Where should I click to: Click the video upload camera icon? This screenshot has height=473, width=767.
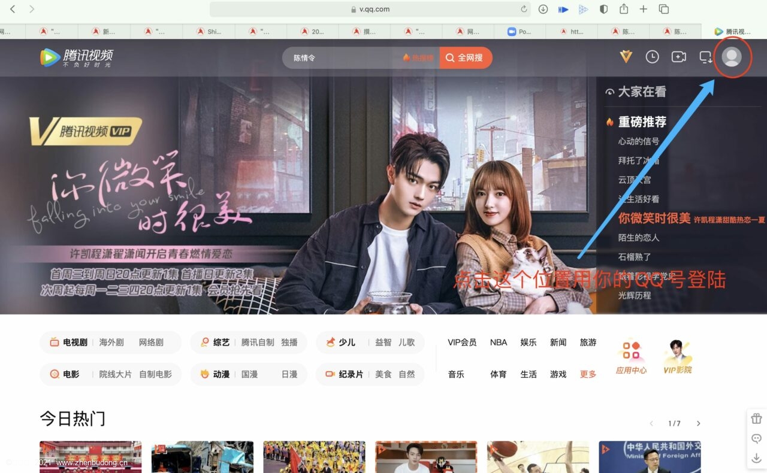[678, 56]
